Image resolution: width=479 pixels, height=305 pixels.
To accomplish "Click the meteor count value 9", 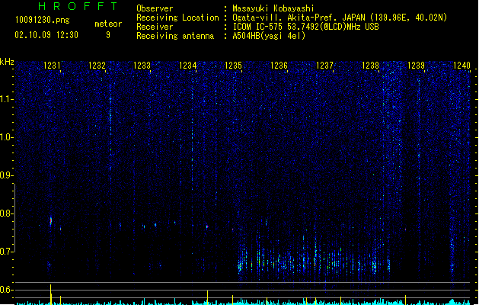I will pos(108,35).
